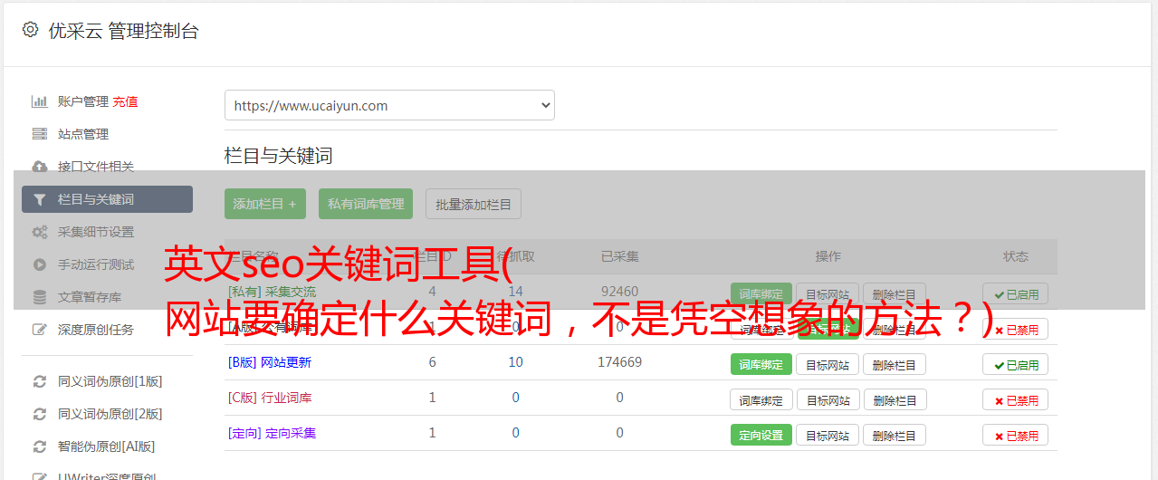1158x480 pixels.
Task: Click the 栏目与关键词 page heading
Action: pos(279,156)
